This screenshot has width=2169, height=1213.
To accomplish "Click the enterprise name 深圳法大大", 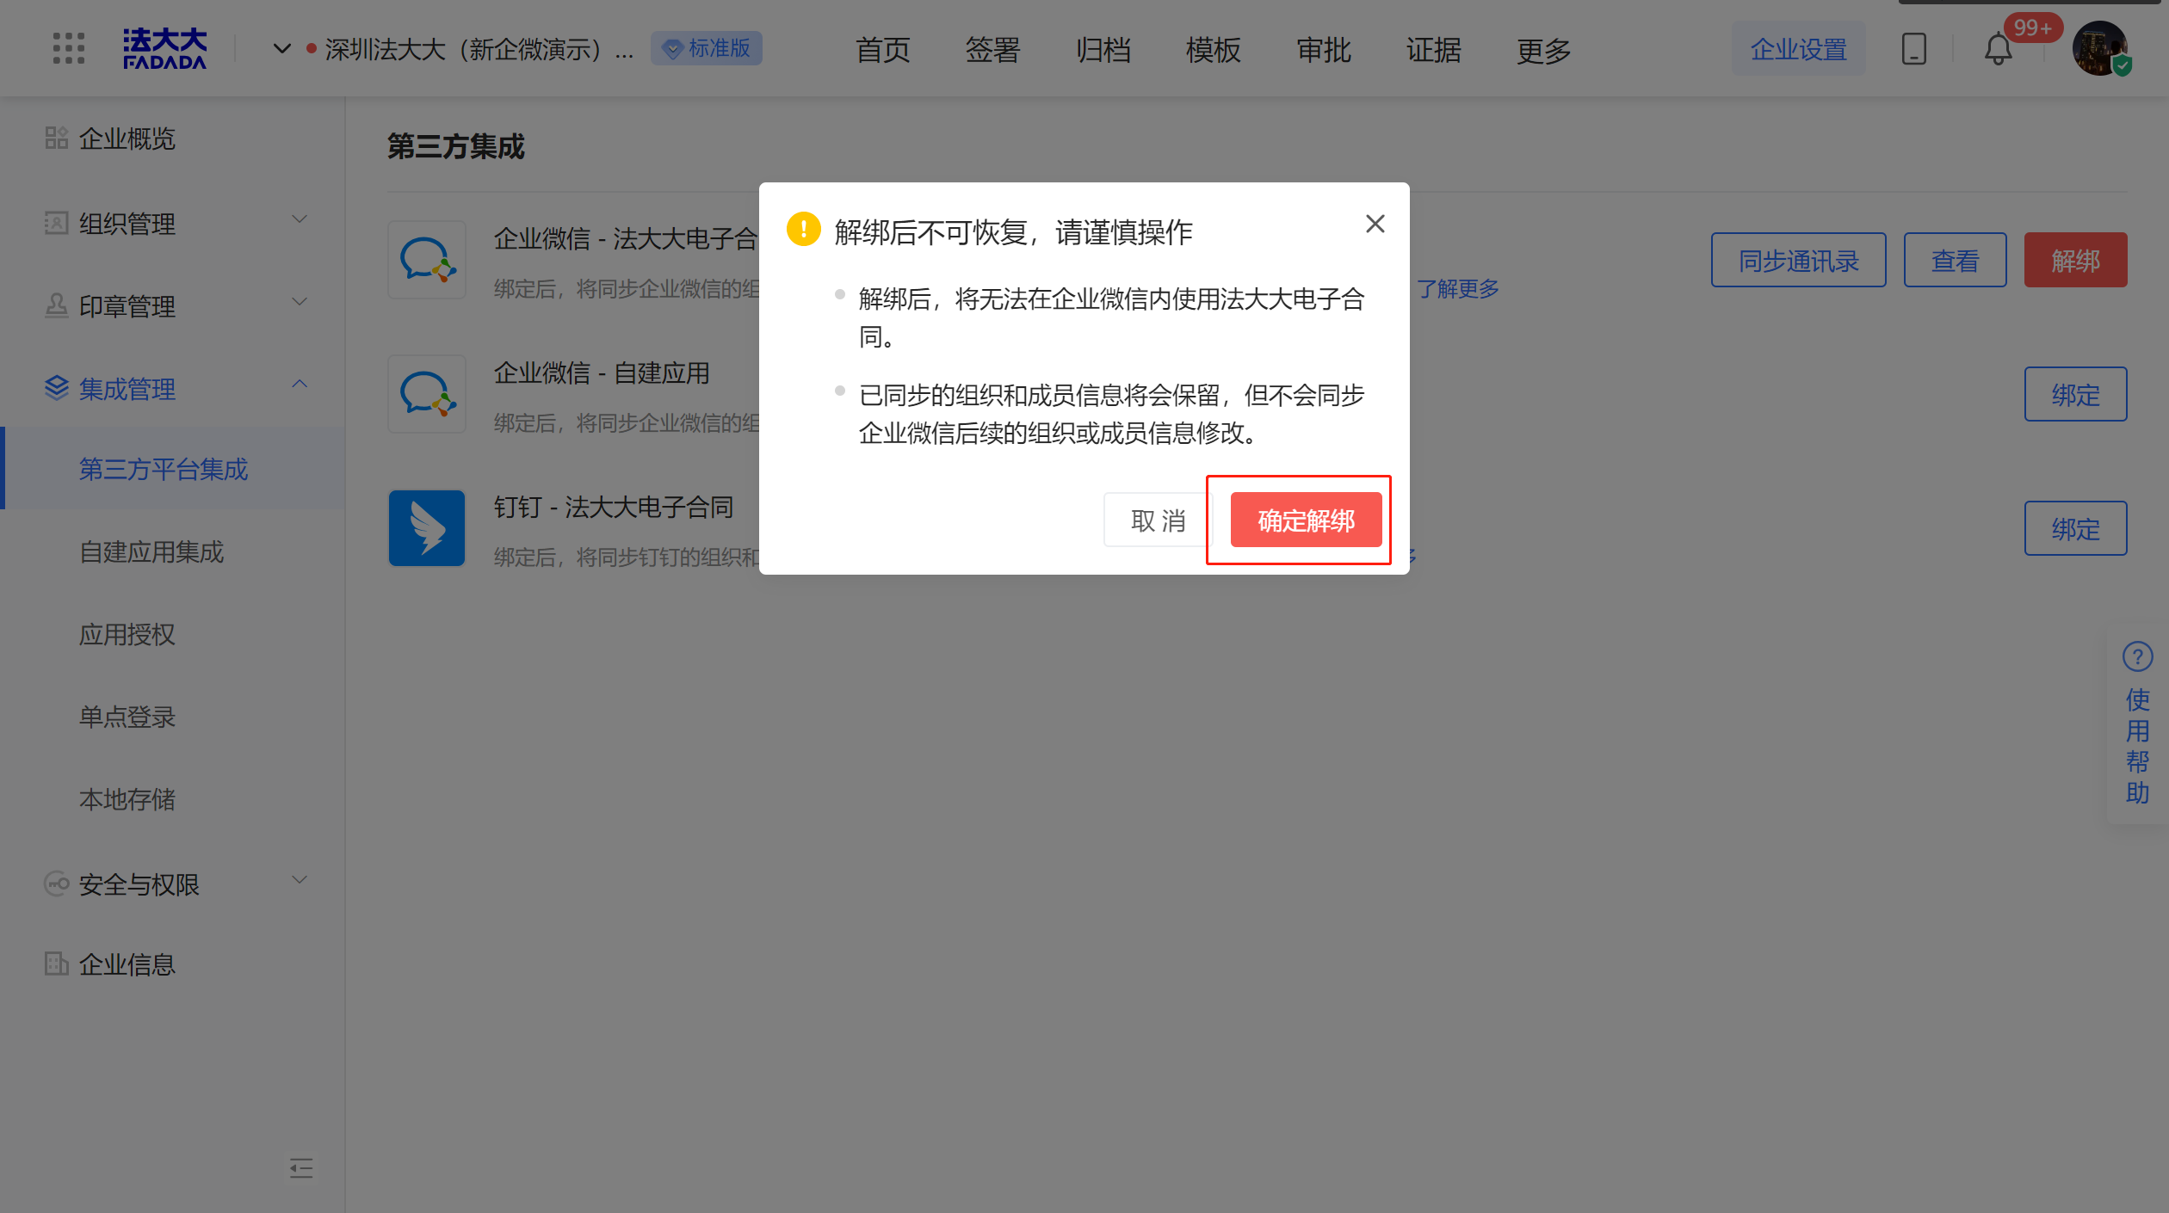I will click(x=479, y=50).
